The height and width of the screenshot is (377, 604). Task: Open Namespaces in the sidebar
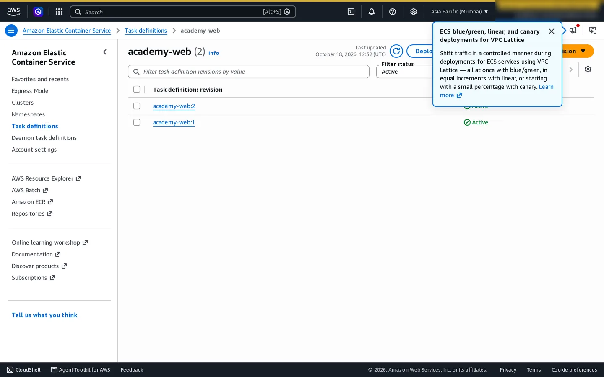28,114
